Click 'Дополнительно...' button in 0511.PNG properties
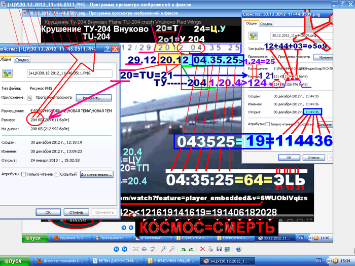Image resolution: width=355 pixels, height=266 pixels. [x=96, y=174]
